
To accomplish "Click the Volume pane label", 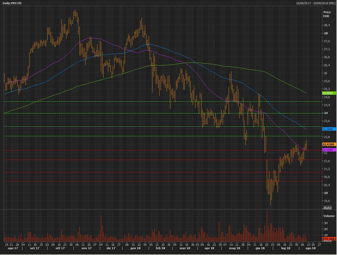I will pos(329,216).
